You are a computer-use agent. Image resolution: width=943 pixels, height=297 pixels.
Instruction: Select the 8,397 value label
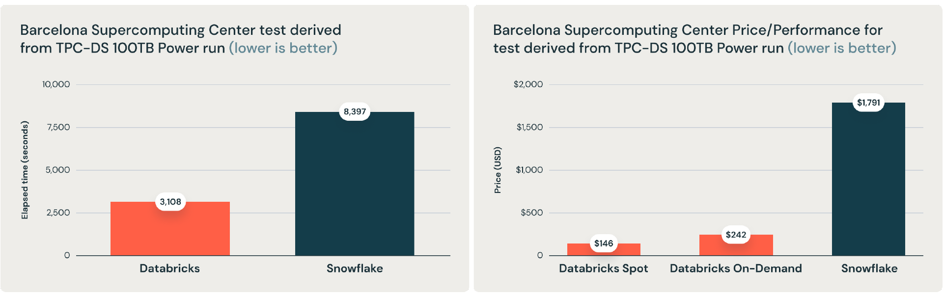355,111
